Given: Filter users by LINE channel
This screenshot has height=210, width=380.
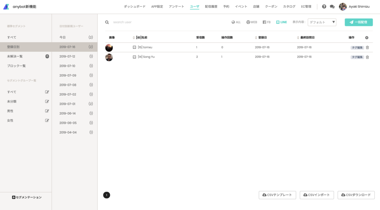Looking at the screenshot, I should pos(281,22).
